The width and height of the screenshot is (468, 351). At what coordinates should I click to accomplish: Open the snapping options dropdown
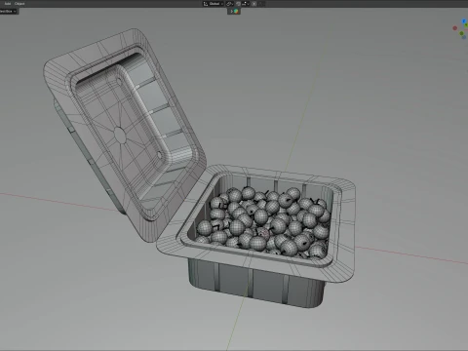tap(246, 4)
